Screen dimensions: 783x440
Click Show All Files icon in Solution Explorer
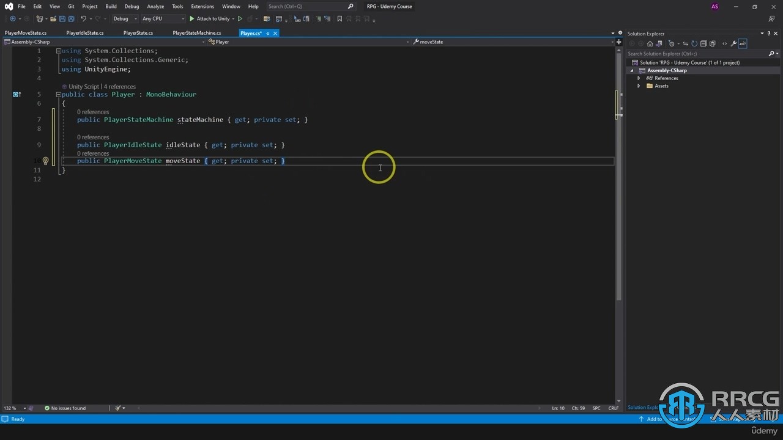click(712, 43)
